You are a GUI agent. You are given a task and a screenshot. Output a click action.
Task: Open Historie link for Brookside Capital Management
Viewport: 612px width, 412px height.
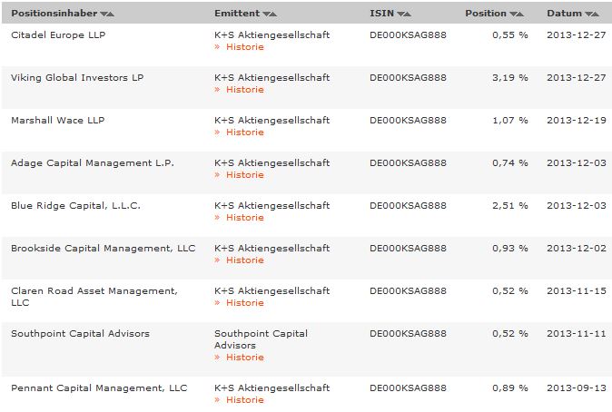pos(244,260)
